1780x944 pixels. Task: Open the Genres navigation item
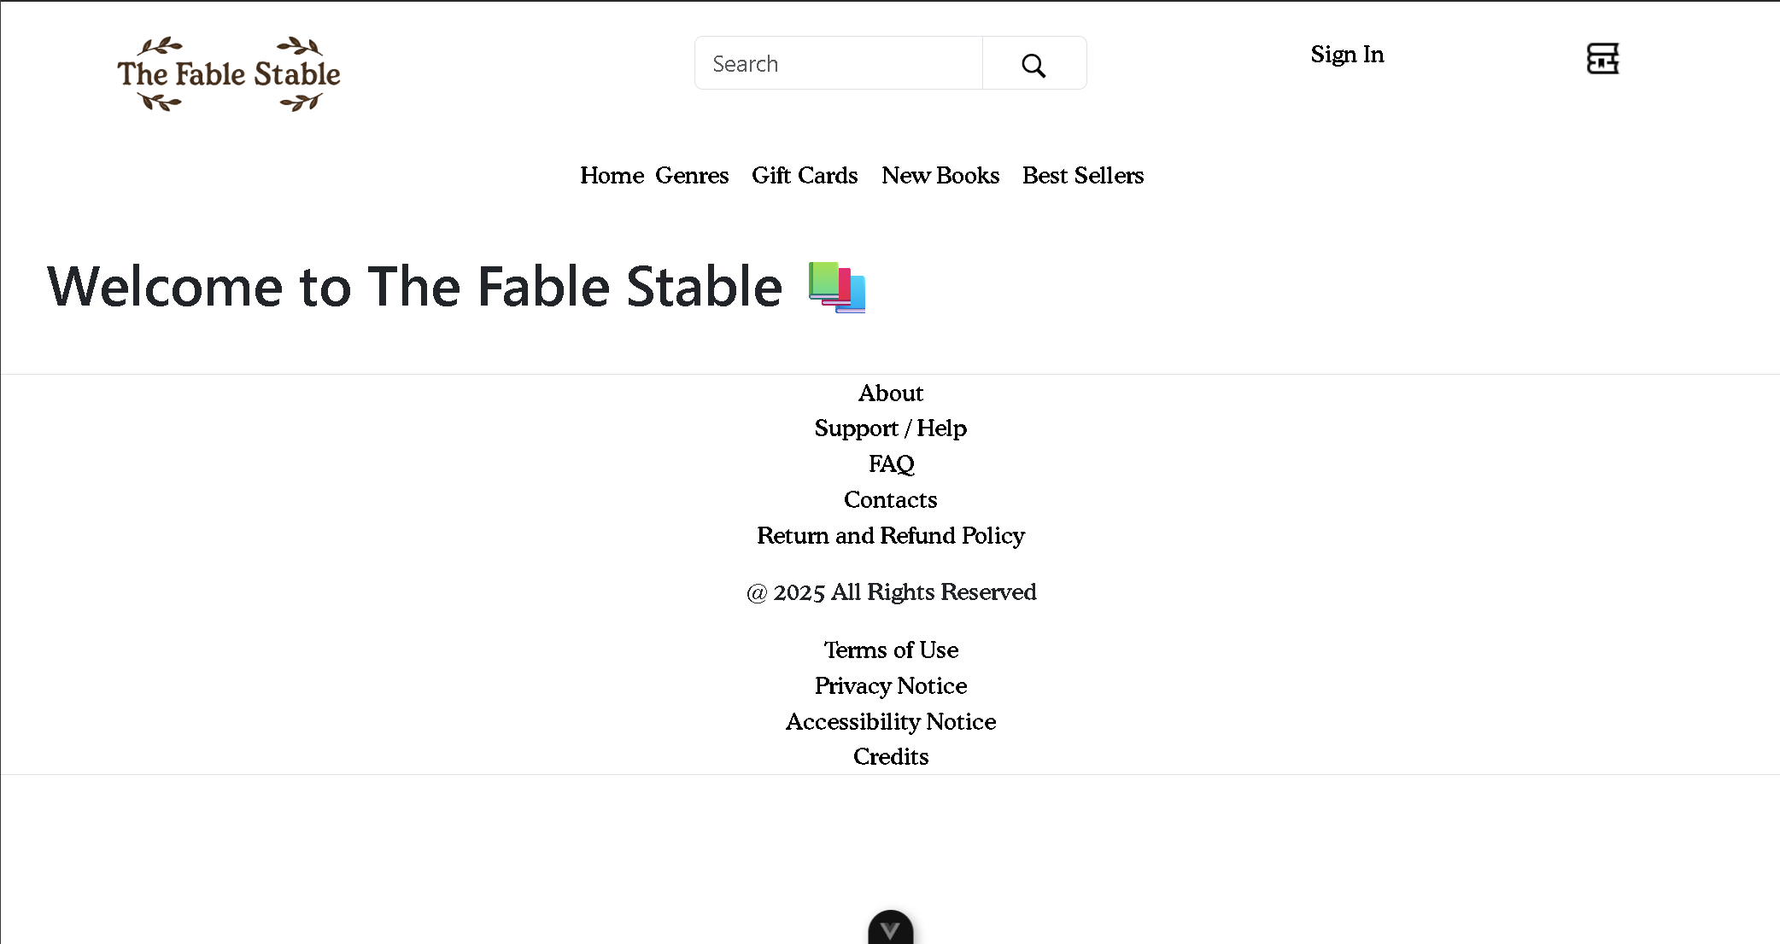tap(692, 176)
